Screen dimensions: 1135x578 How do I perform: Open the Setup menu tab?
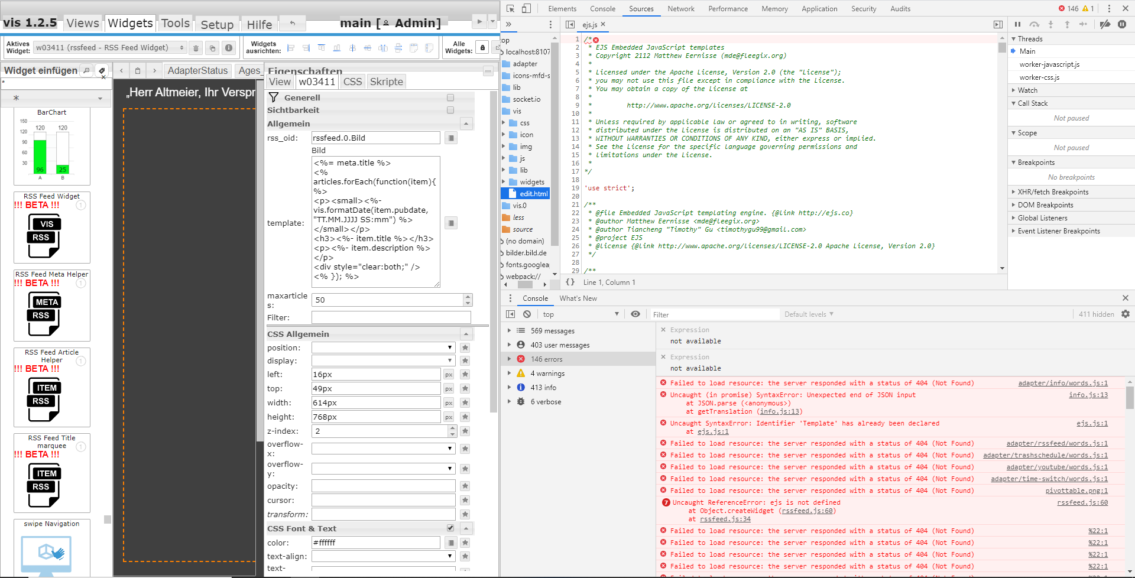tap(217, 24)
